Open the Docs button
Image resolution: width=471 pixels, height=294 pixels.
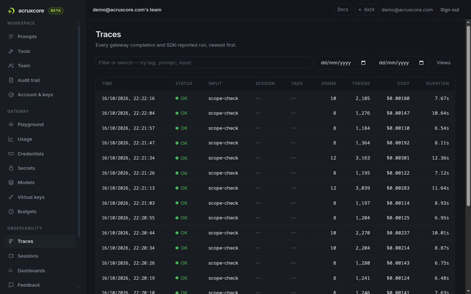(x=343, y=10)
